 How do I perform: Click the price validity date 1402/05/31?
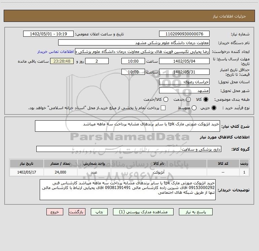pyautogui.click(x=184, y=72)
